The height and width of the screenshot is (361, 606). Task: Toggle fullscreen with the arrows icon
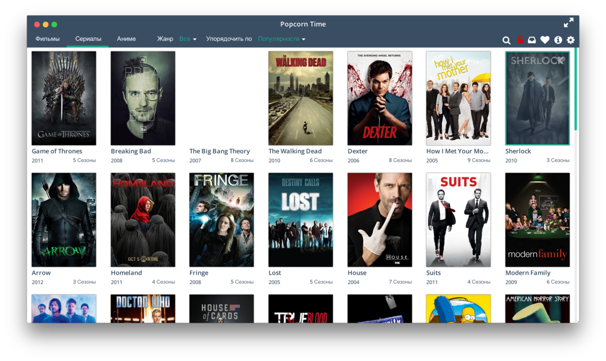tap(568, 23)
